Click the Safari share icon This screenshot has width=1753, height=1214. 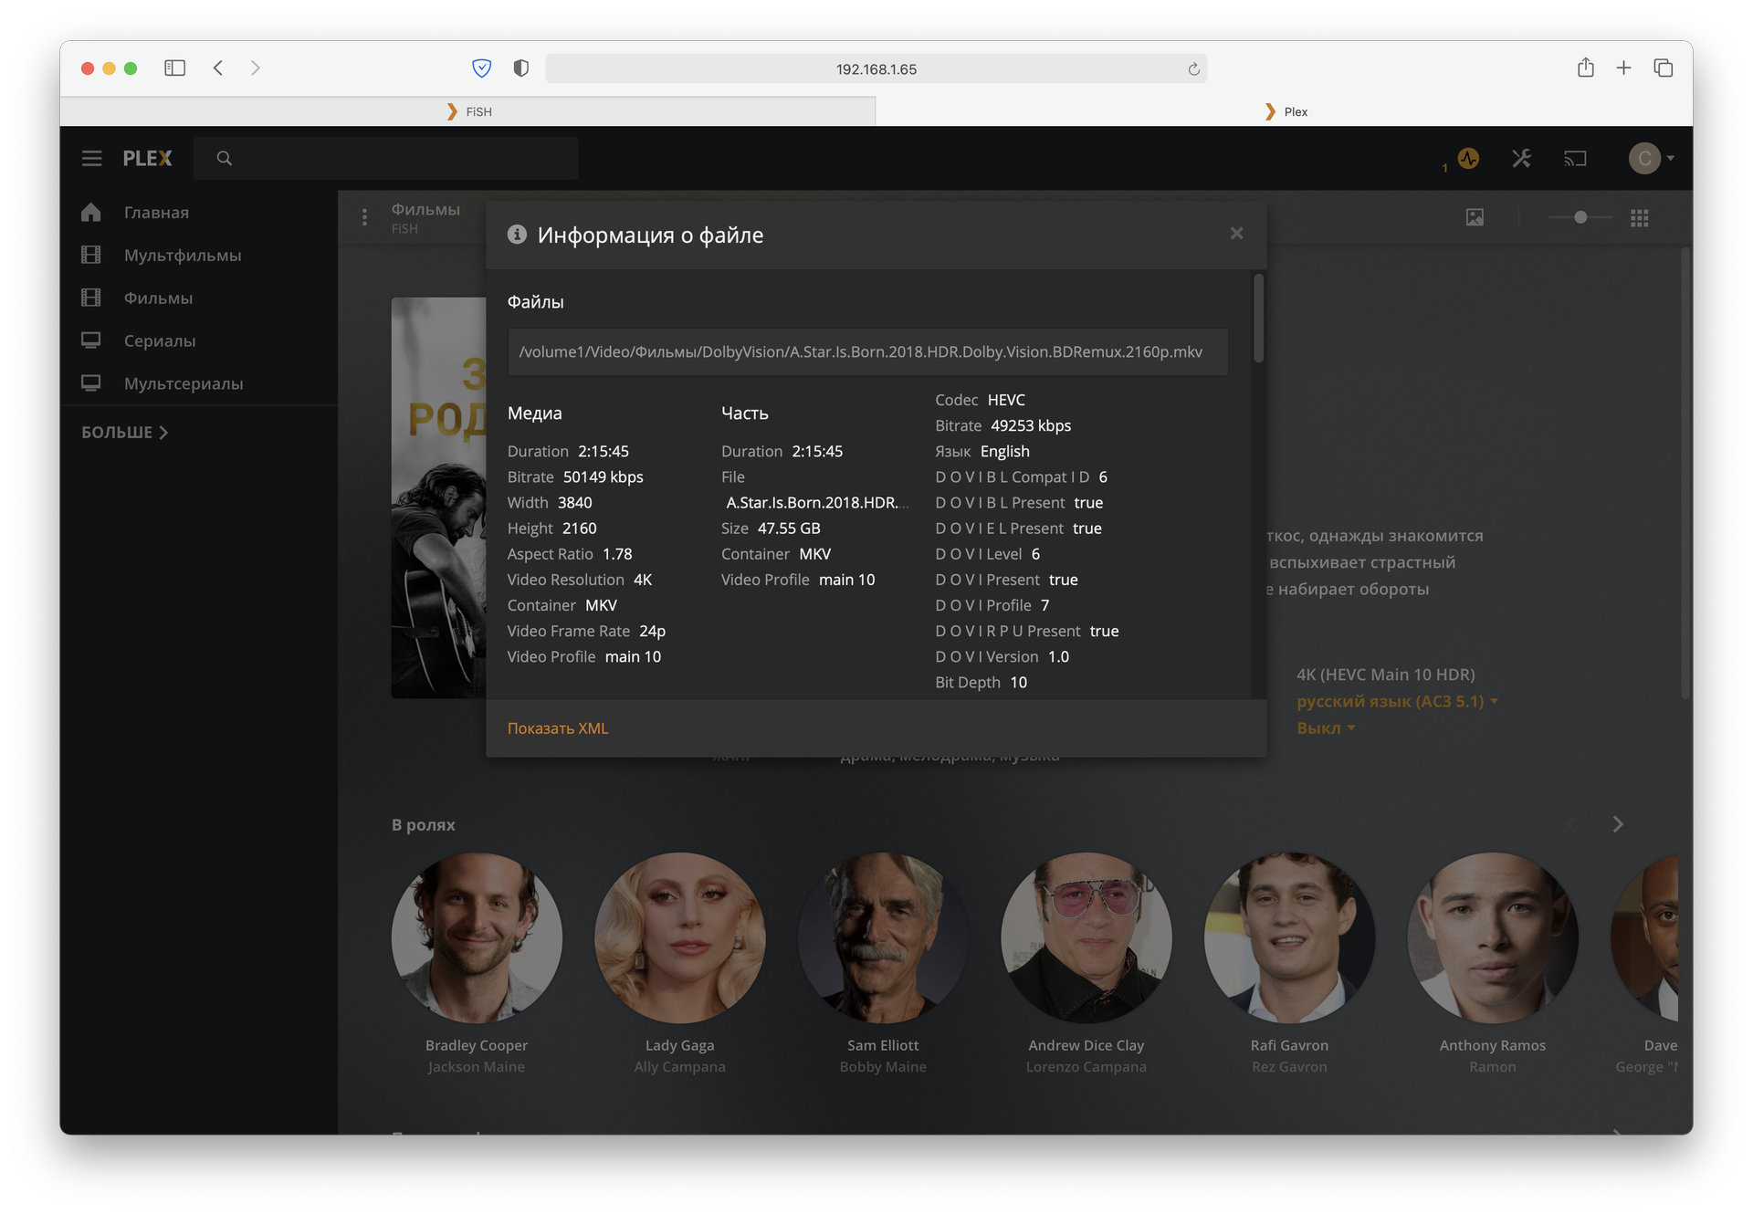[x=1585, y=68]
